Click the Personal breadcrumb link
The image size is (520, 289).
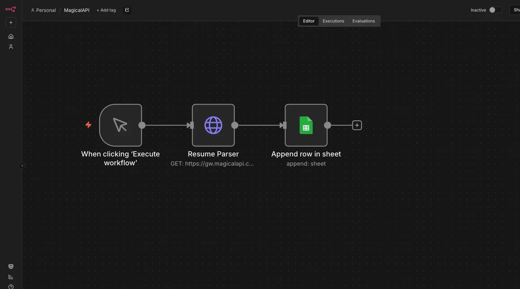click(43, 10)
